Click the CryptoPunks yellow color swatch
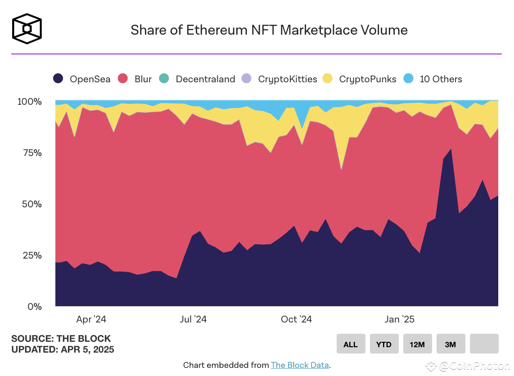The width and height of the screenshot is (514, 376). pyautogui.click(x=328, y=79)
